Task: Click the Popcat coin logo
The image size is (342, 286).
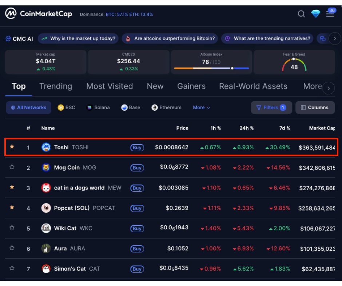Action: pyautogui.click(x=46, y=208)
